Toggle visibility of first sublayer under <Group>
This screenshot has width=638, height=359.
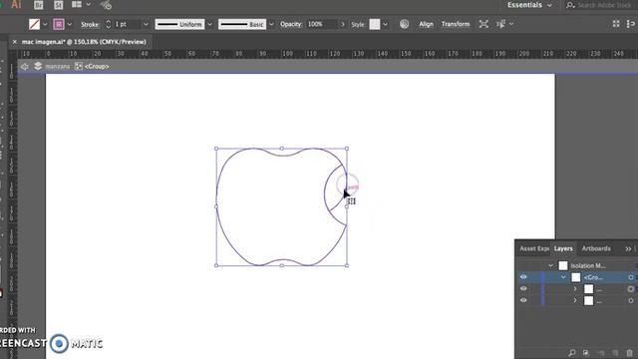[523, 288]
